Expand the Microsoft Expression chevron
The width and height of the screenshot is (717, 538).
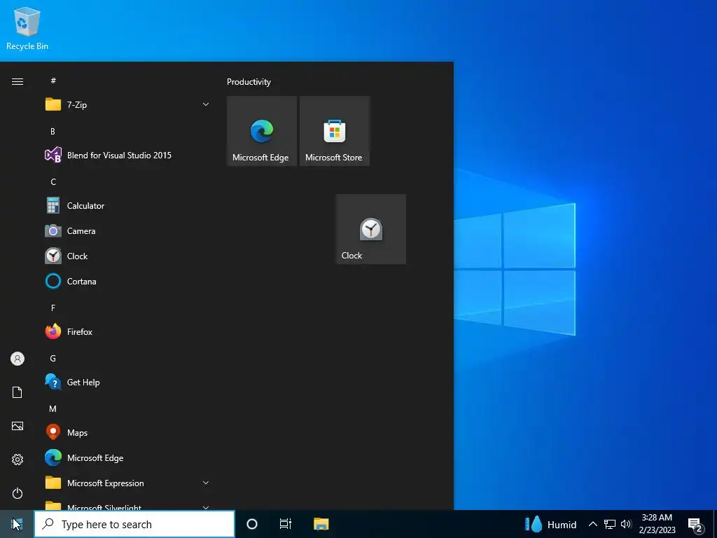click(206, 483)
